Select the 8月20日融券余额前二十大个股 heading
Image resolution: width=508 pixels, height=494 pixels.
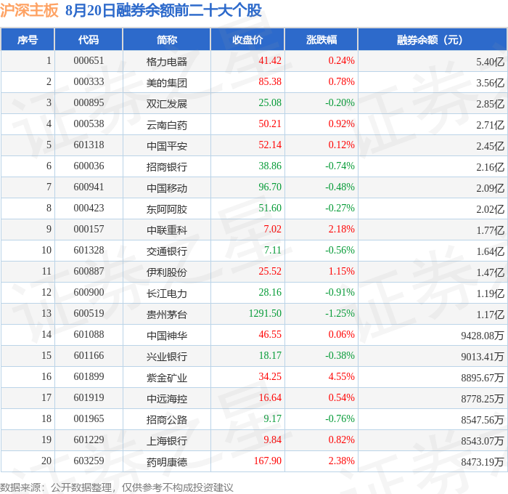163,10
